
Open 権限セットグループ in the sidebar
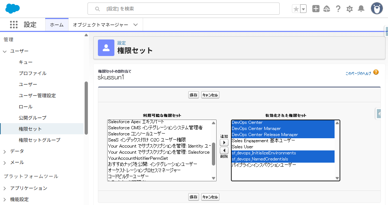(39, 140)
